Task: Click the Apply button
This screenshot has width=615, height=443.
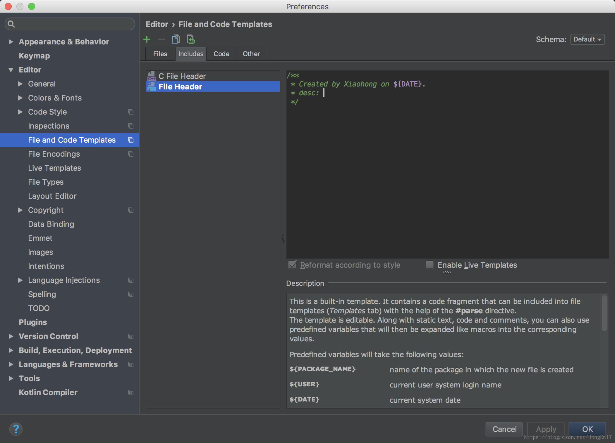Action: [x=546, y=429]
